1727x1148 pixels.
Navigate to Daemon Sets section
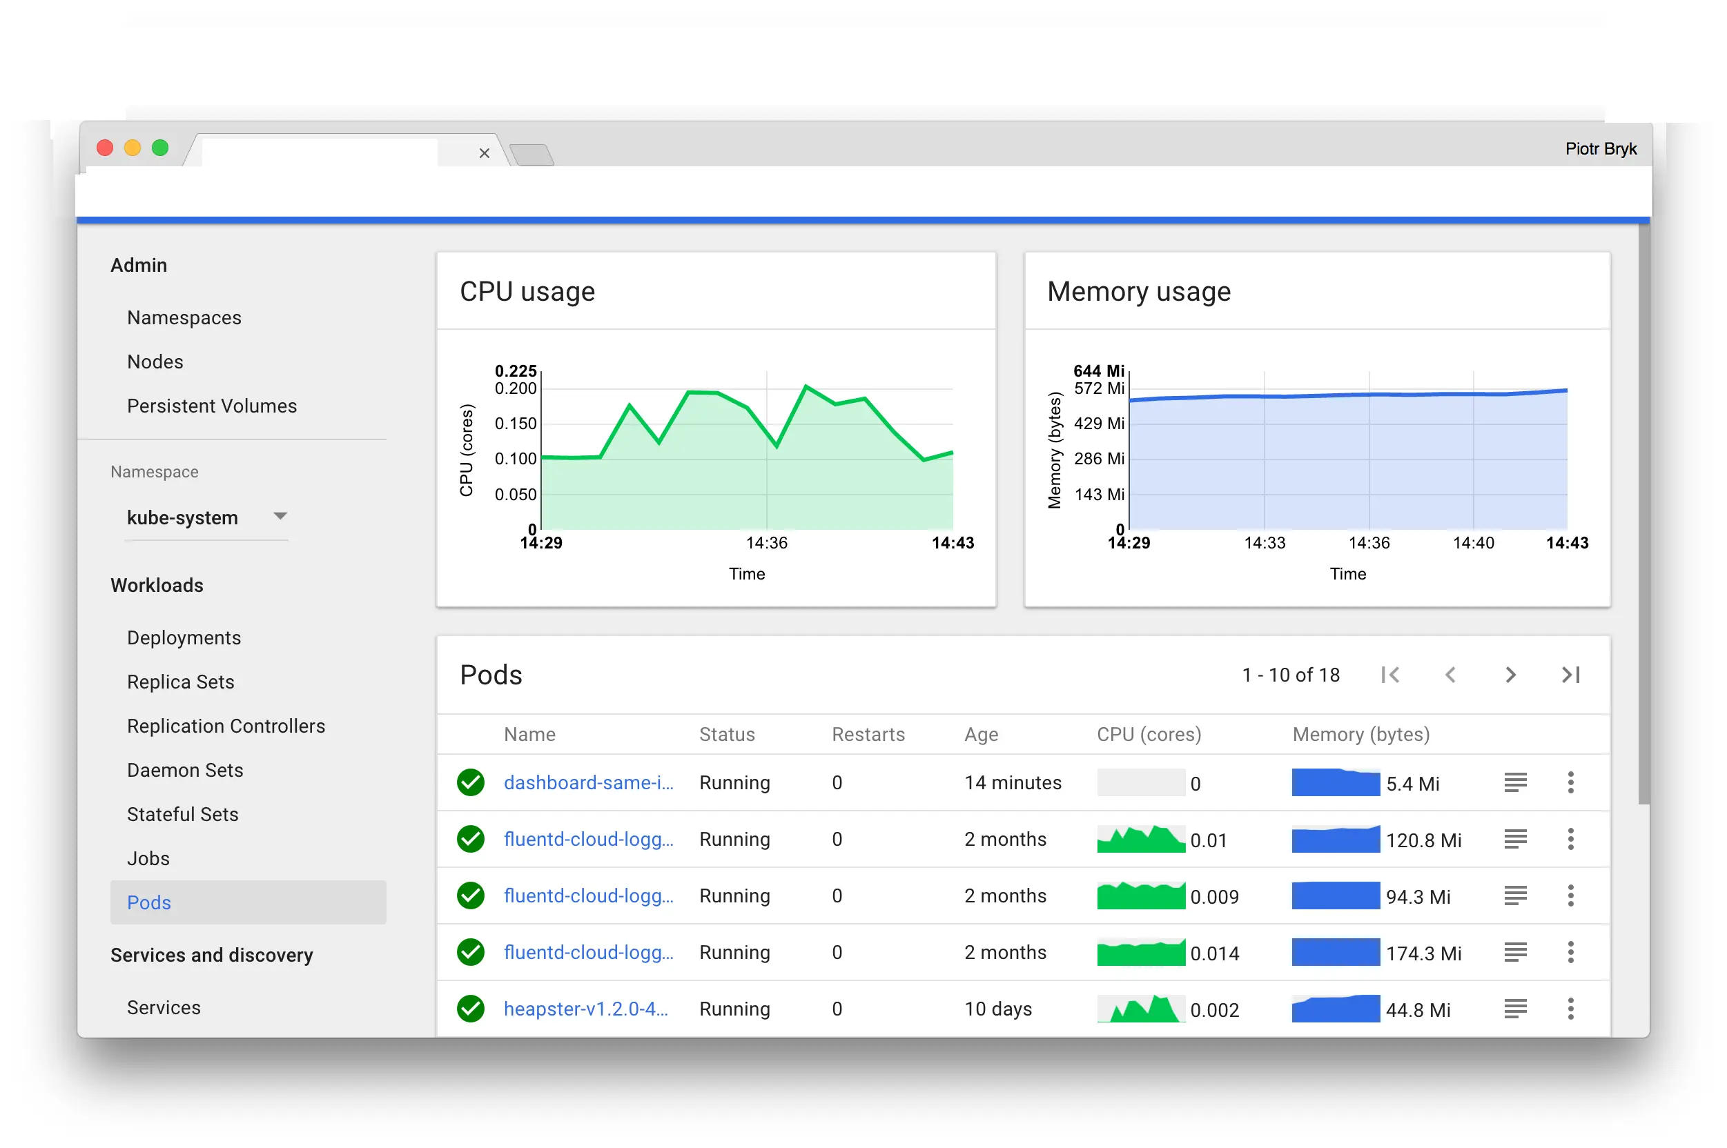(x=184, y=770)
